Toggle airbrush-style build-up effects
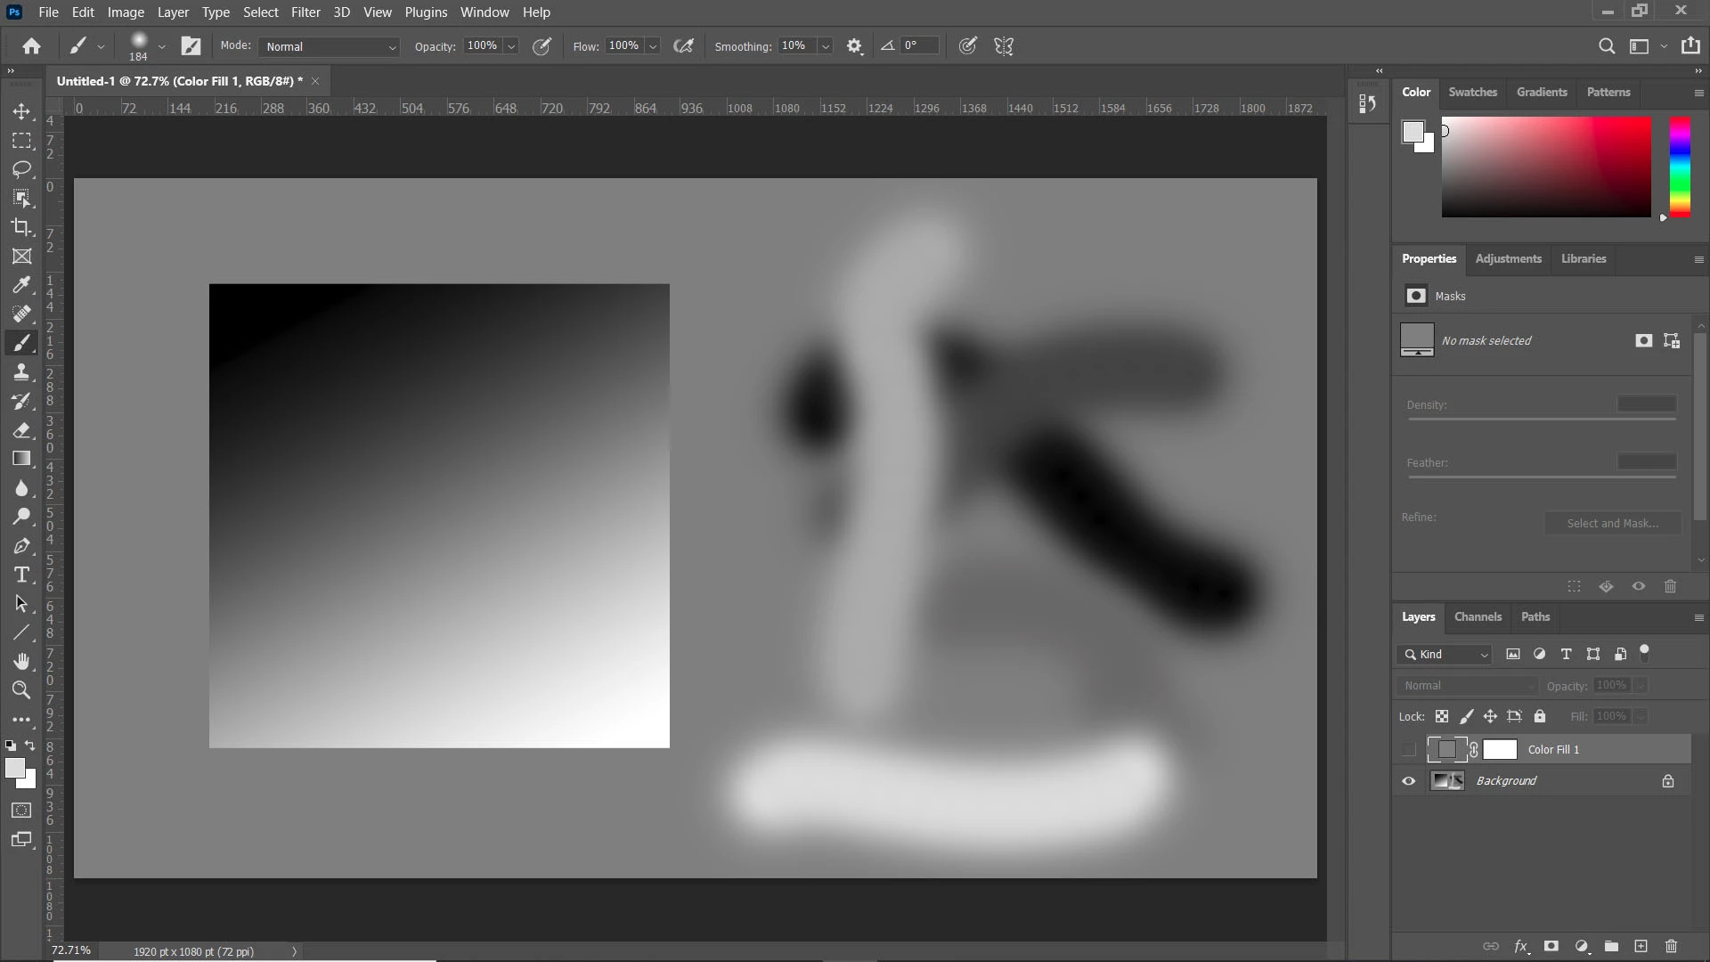Screen dimensions: 1710x962 683,46
